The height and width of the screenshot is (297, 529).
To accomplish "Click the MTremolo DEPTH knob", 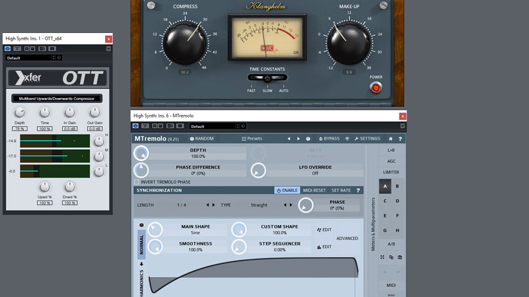I will tap(141, 153).
